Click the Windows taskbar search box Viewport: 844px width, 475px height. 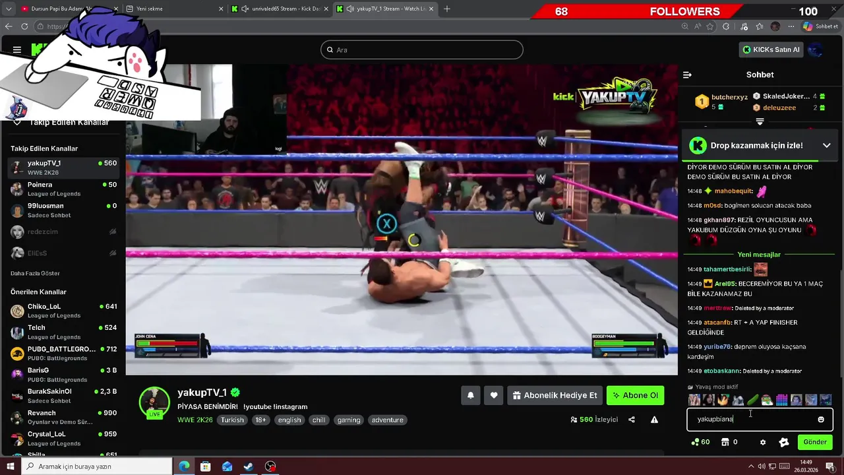click(x=96, y=466)
